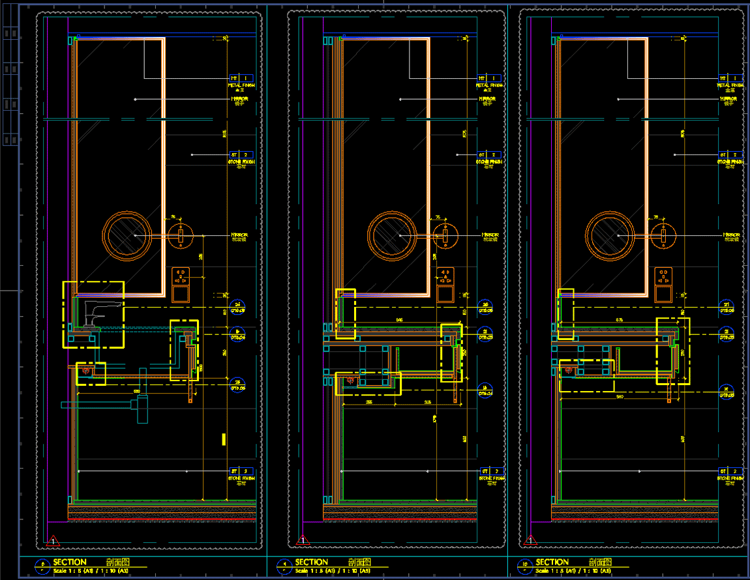Click revision triangle in the middle section
This screenshot has width=750, height=580.
click(x=303, y=540)
